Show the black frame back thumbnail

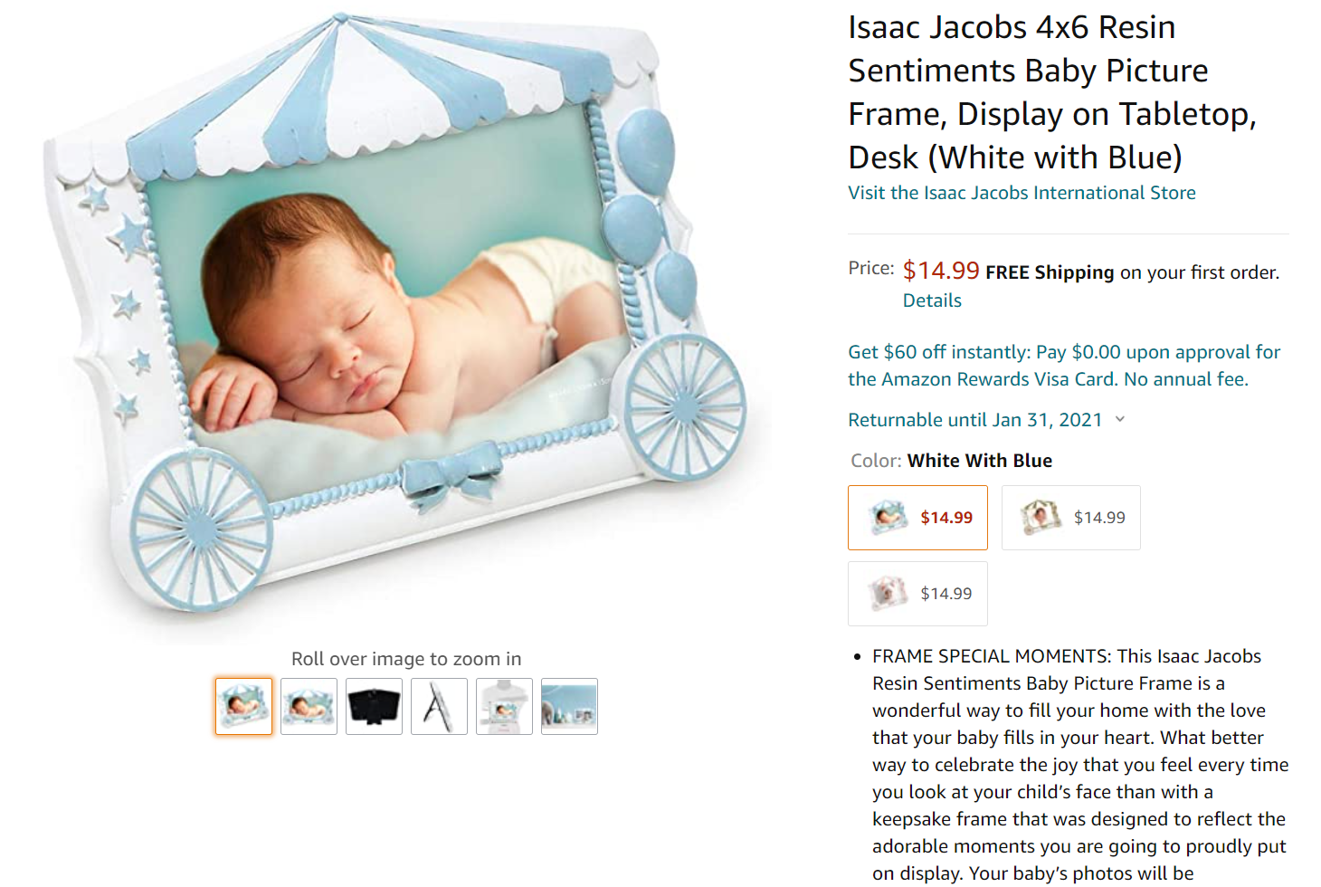pos(374,706)
